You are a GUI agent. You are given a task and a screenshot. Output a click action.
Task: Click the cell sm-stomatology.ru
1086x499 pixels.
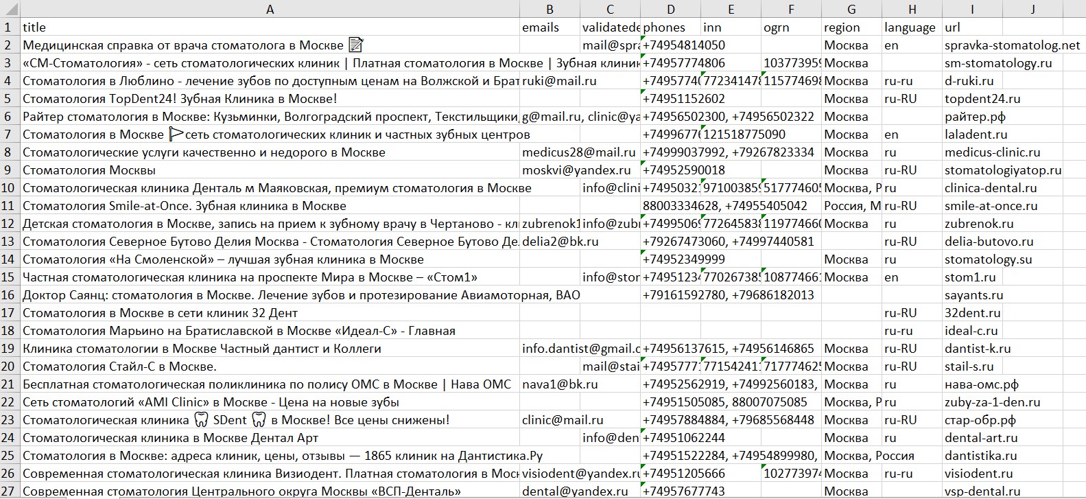[998, 63]
